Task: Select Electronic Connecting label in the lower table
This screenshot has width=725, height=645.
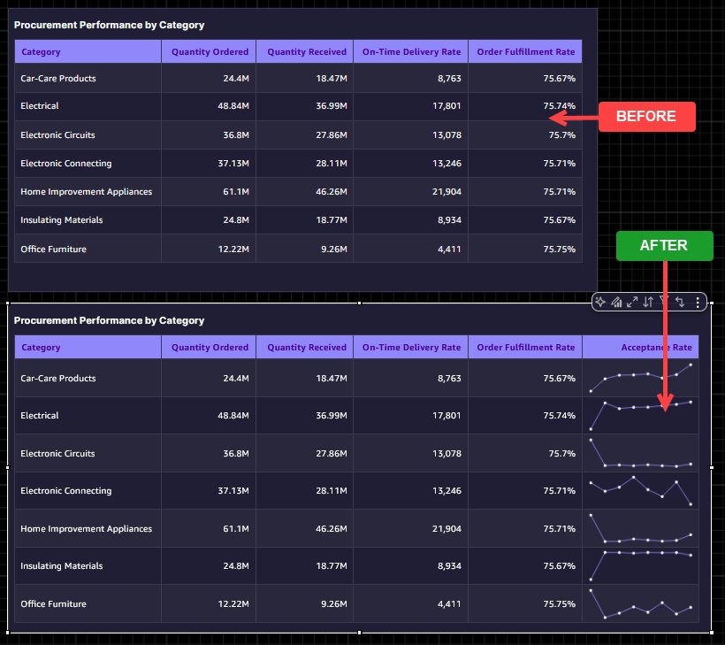Action: 66,490
